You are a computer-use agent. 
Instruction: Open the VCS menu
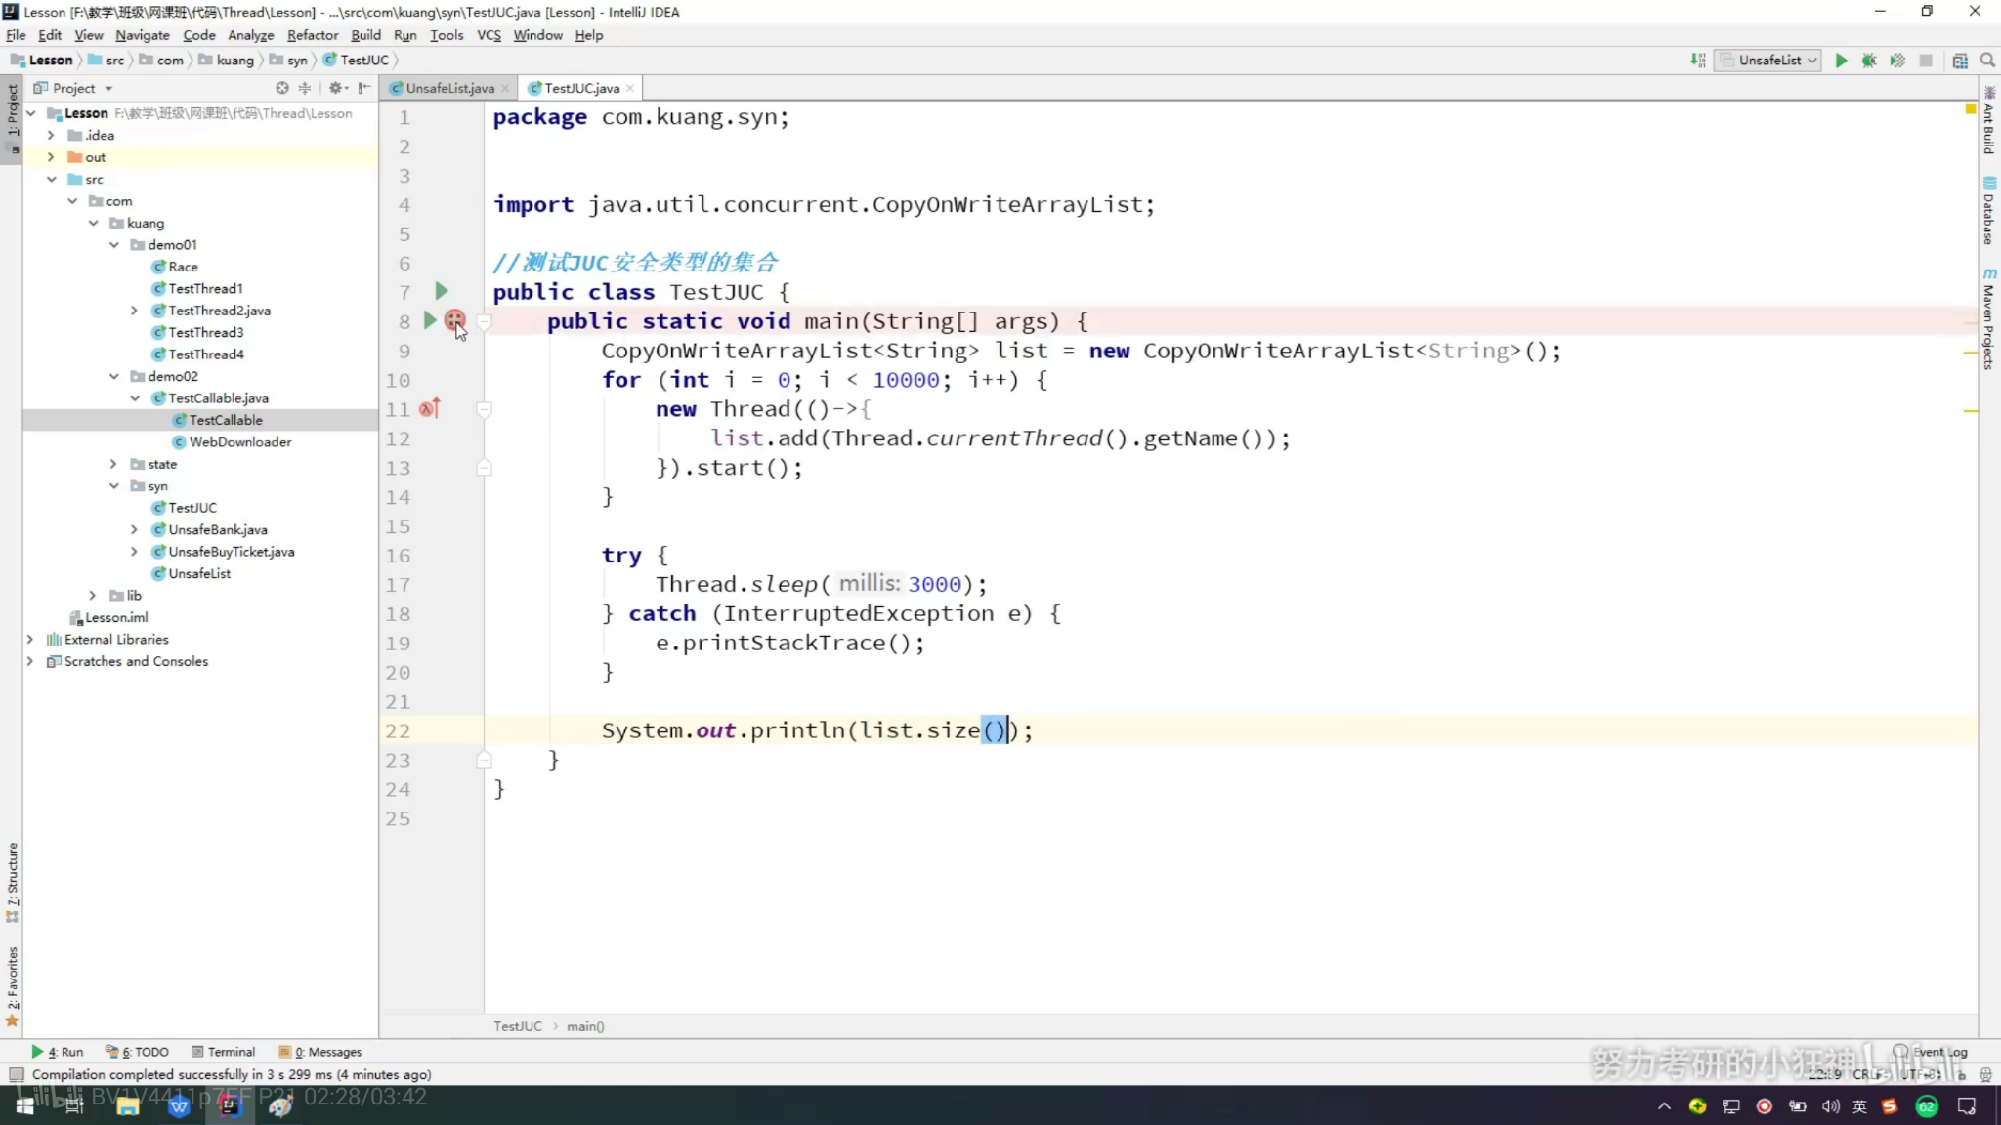tap(489, 35)
